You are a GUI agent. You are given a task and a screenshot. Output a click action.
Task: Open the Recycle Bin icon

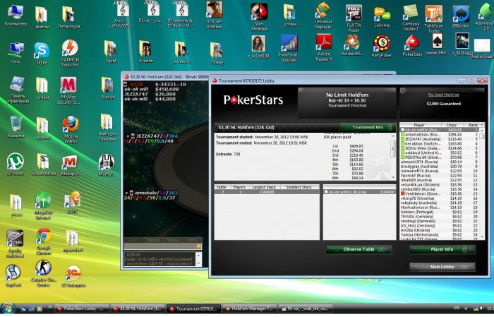16,126
